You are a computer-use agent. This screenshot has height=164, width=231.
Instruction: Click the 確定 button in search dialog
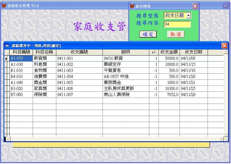[148, 34]
